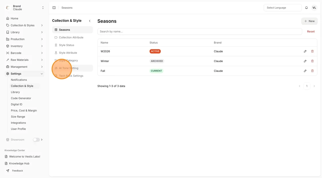Open Size Range settings
322x178 pixels.
coord(18,117)
